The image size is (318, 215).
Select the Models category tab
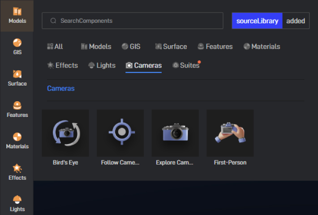[96, 47]
